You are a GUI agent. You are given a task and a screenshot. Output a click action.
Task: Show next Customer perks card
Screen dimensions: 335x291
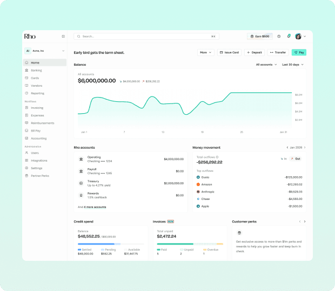click(x=305, y=221)
